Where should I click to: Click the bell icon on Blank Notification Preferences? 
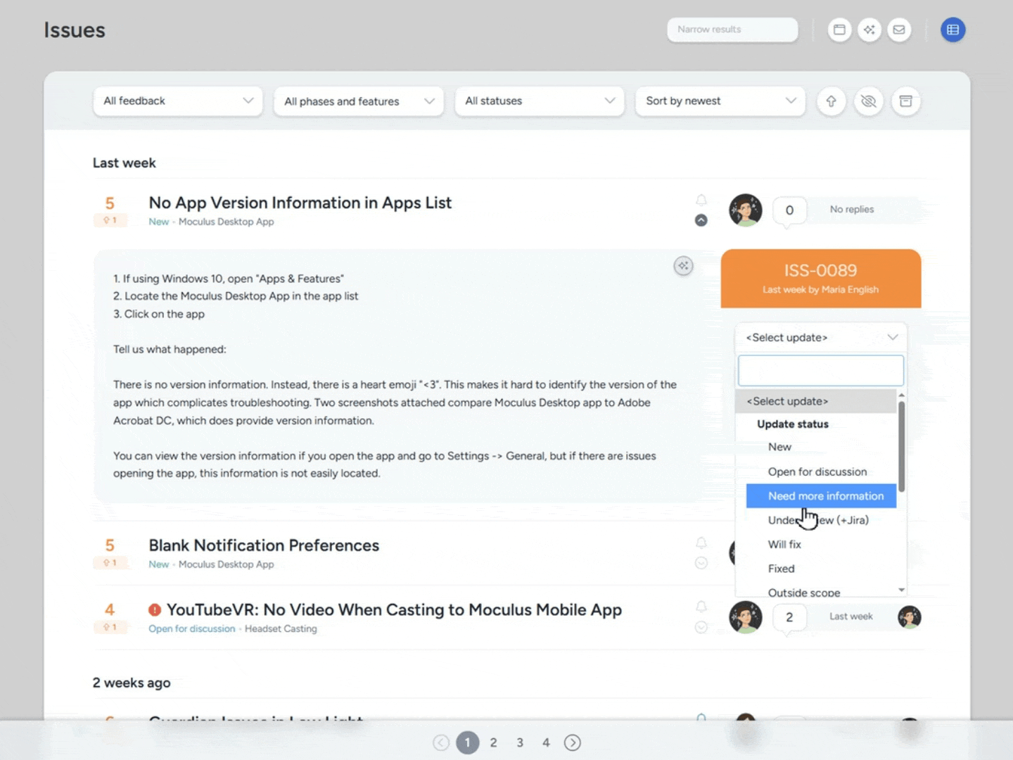point(701,543)
